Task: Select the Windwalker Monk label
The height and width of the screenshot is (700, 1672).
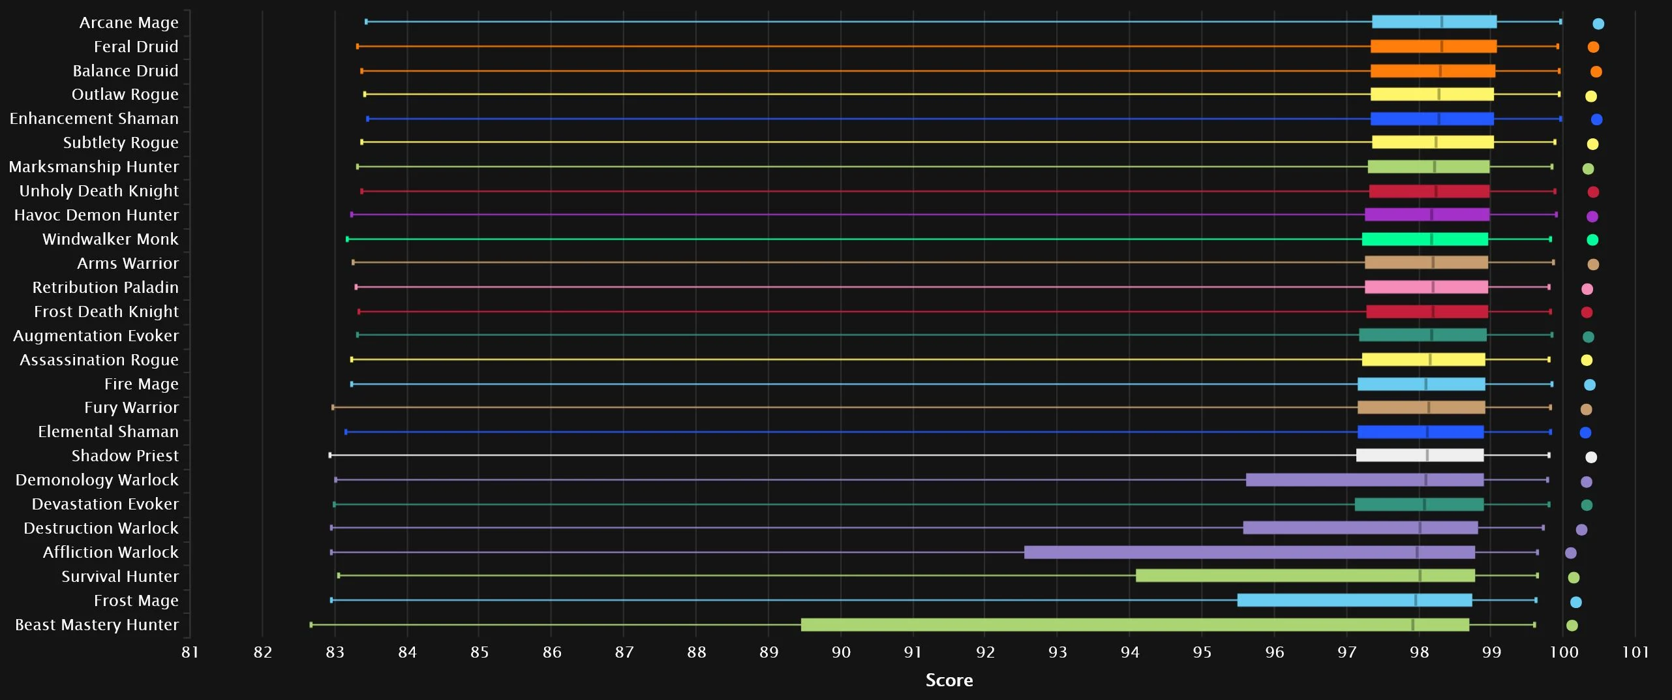Action: coord(110,239)
